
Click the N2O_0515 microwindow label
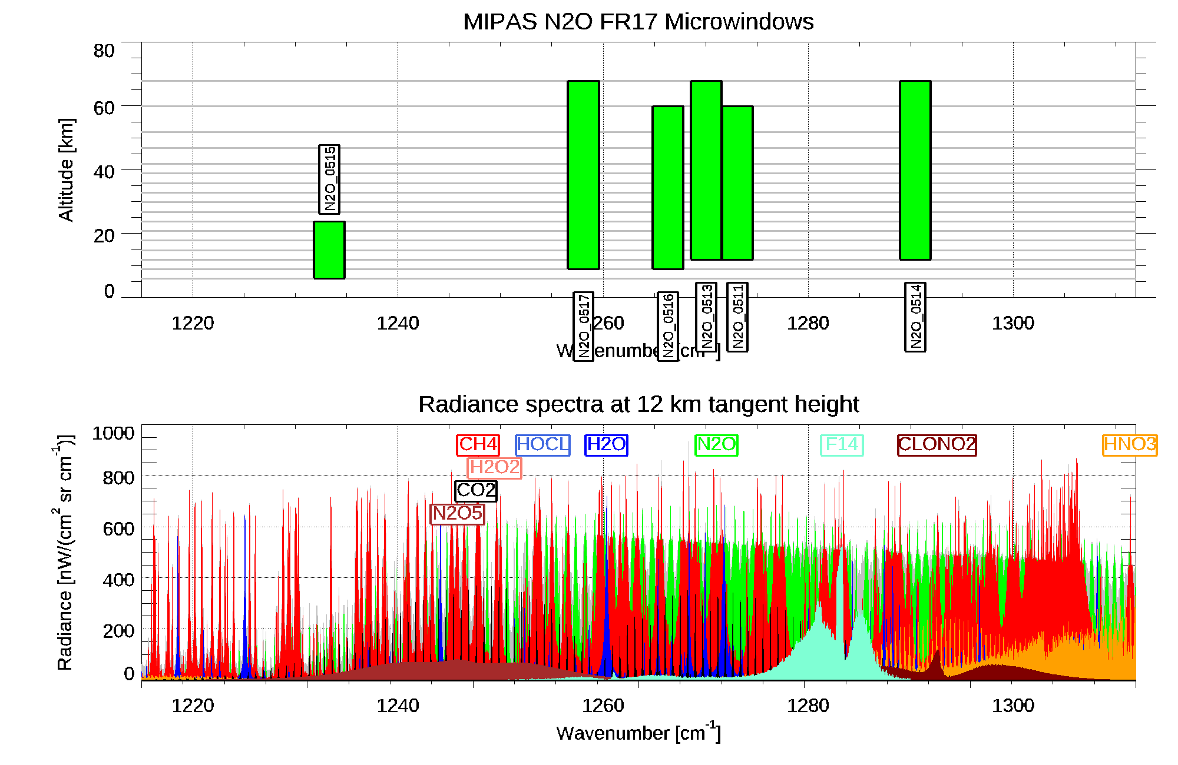click(329, 179)
